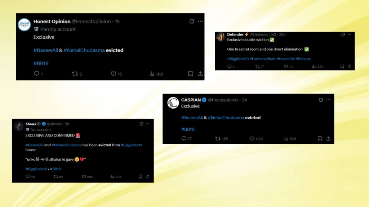
Task: Open #FarrhanaBhatt hashtag in Defender tweet
Action: click(262, 59)
